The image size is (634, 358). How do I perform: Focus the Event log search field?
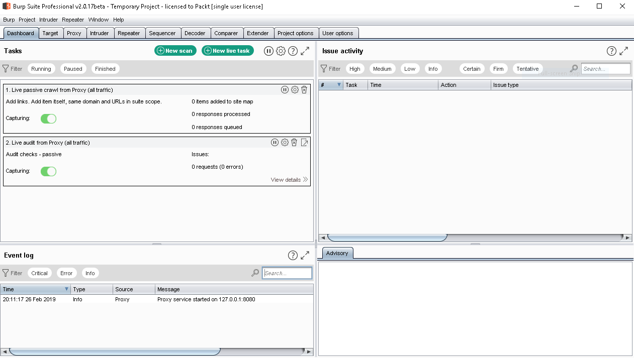[x=287, y=273]
